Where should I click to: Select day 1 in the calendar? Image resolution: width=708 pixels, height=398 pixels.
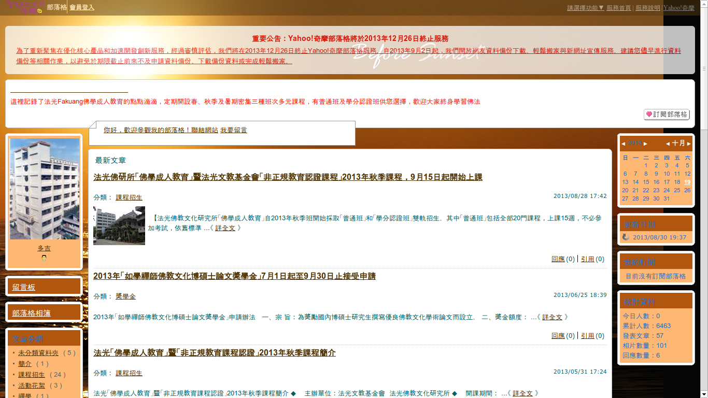(646, 165)
